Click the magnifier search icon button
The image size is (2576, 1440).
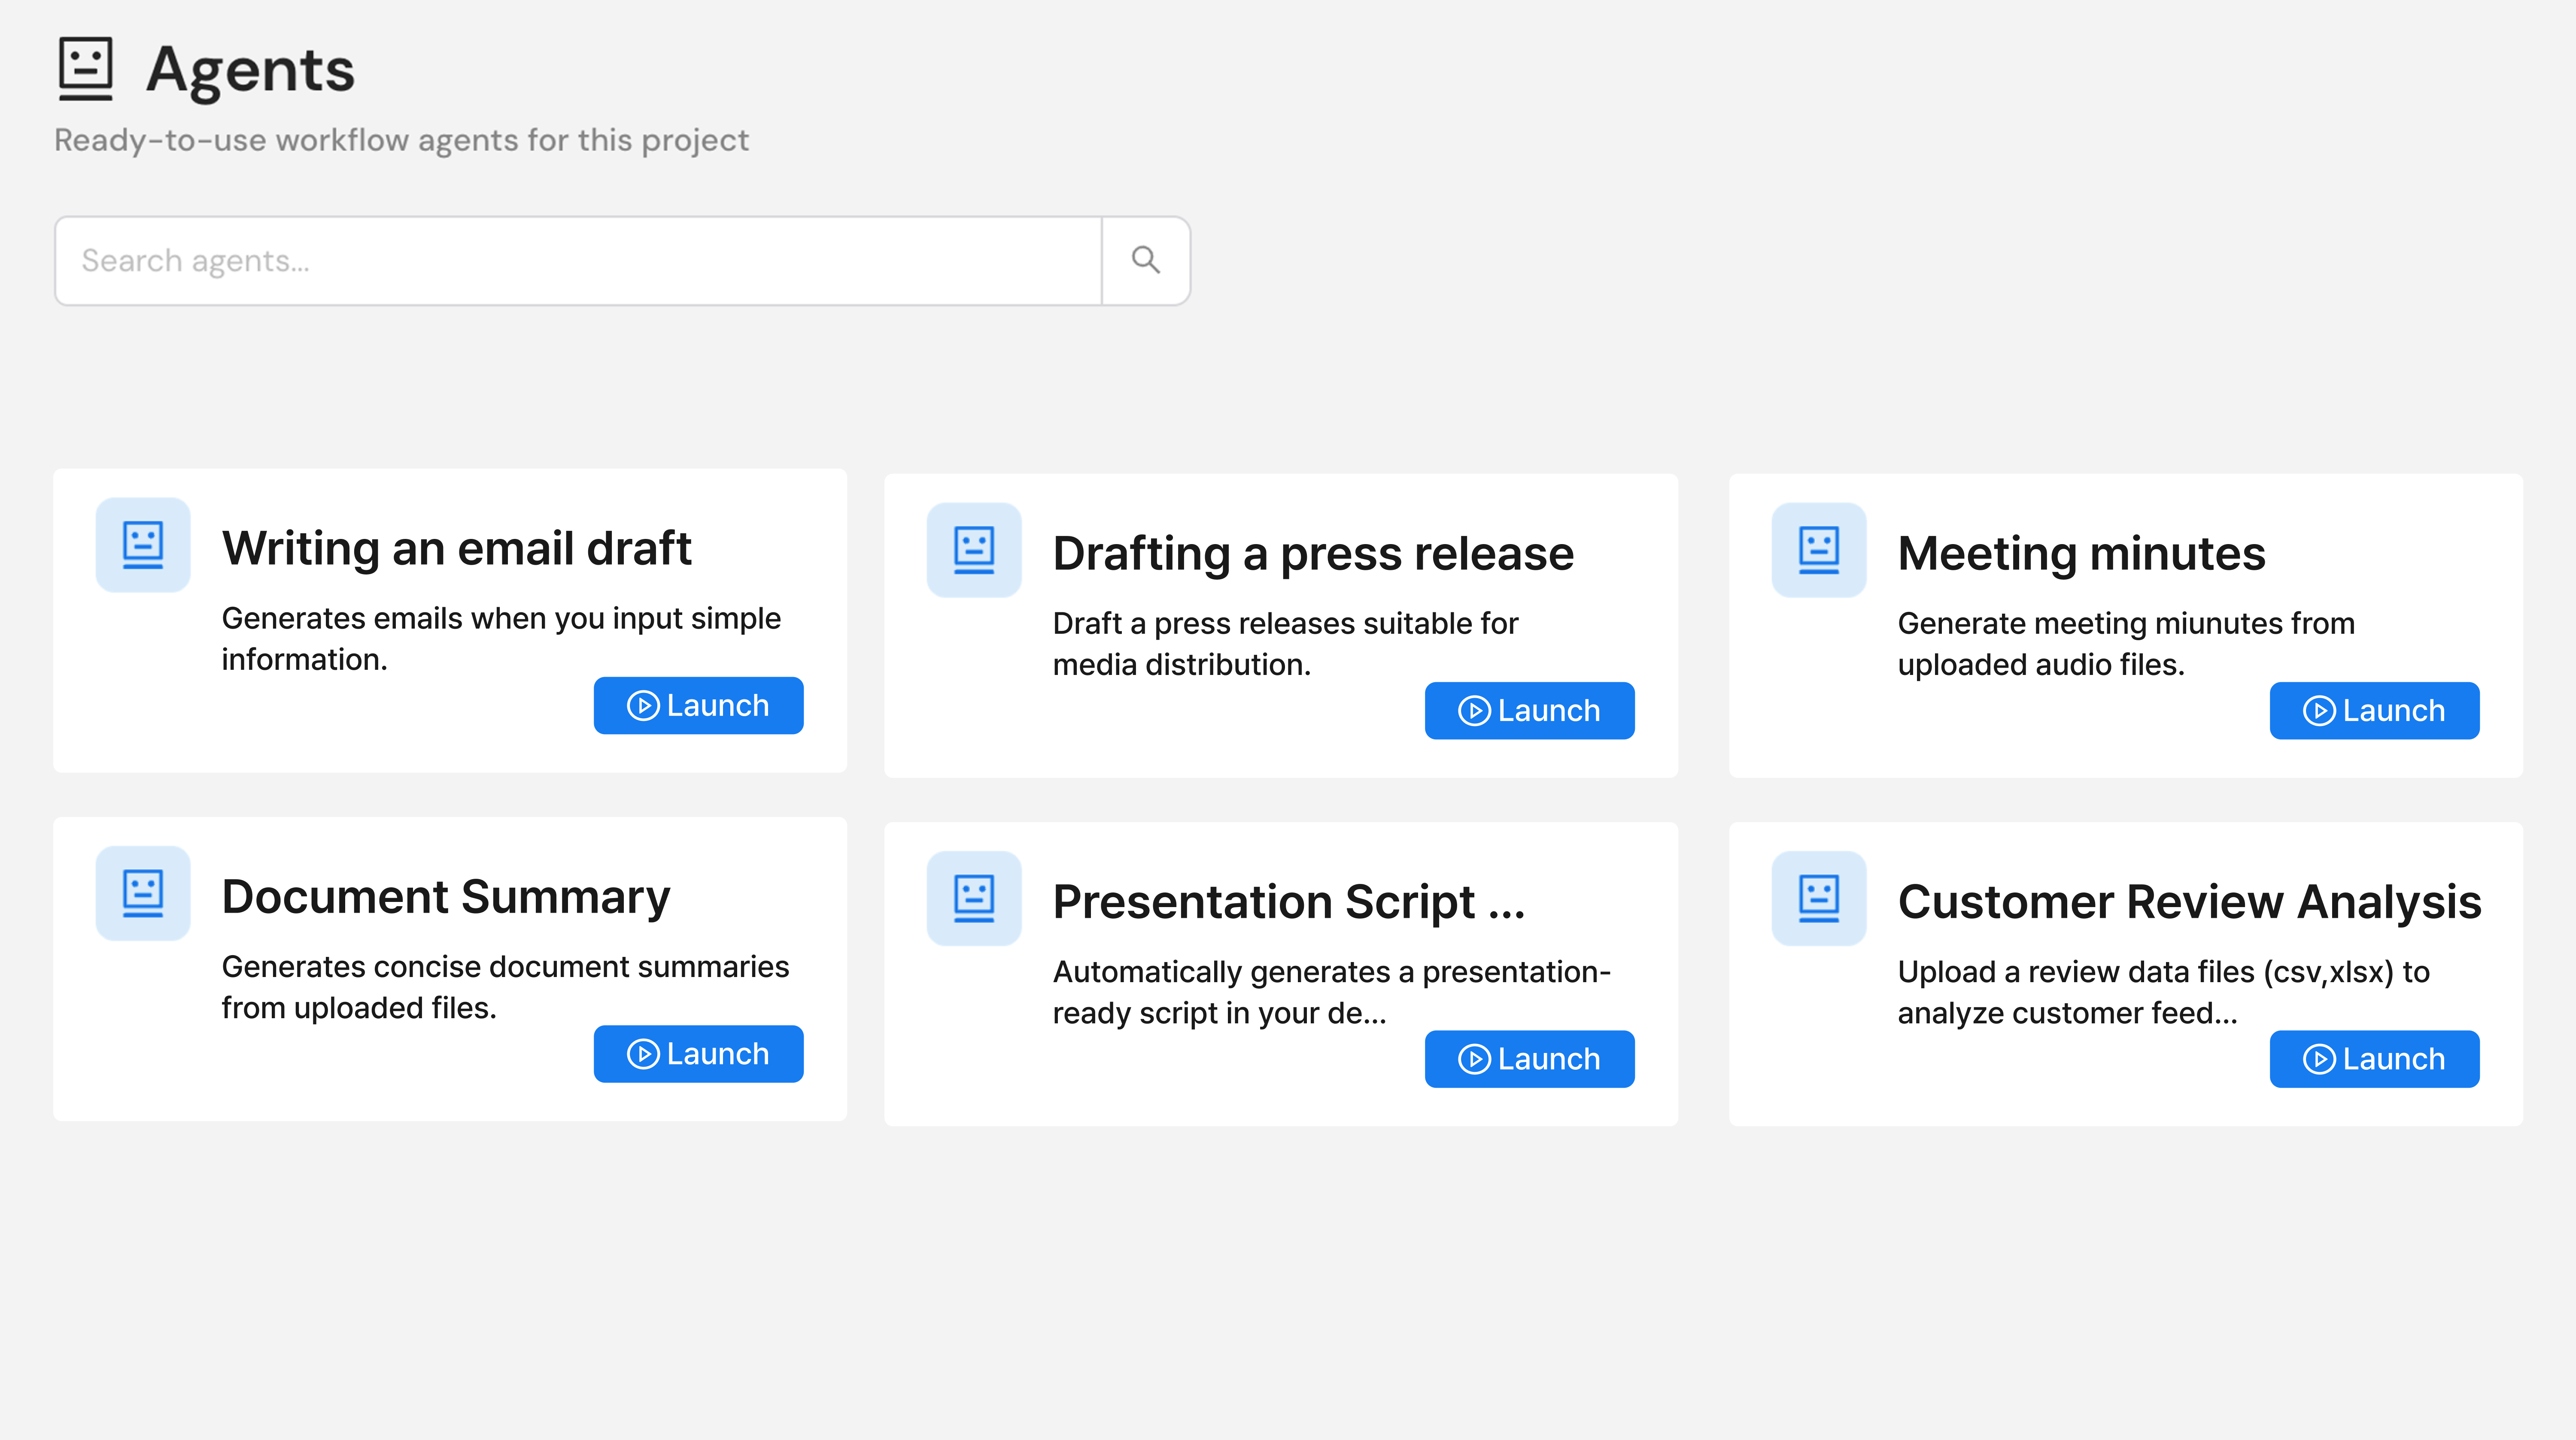tap(1146, 261)
